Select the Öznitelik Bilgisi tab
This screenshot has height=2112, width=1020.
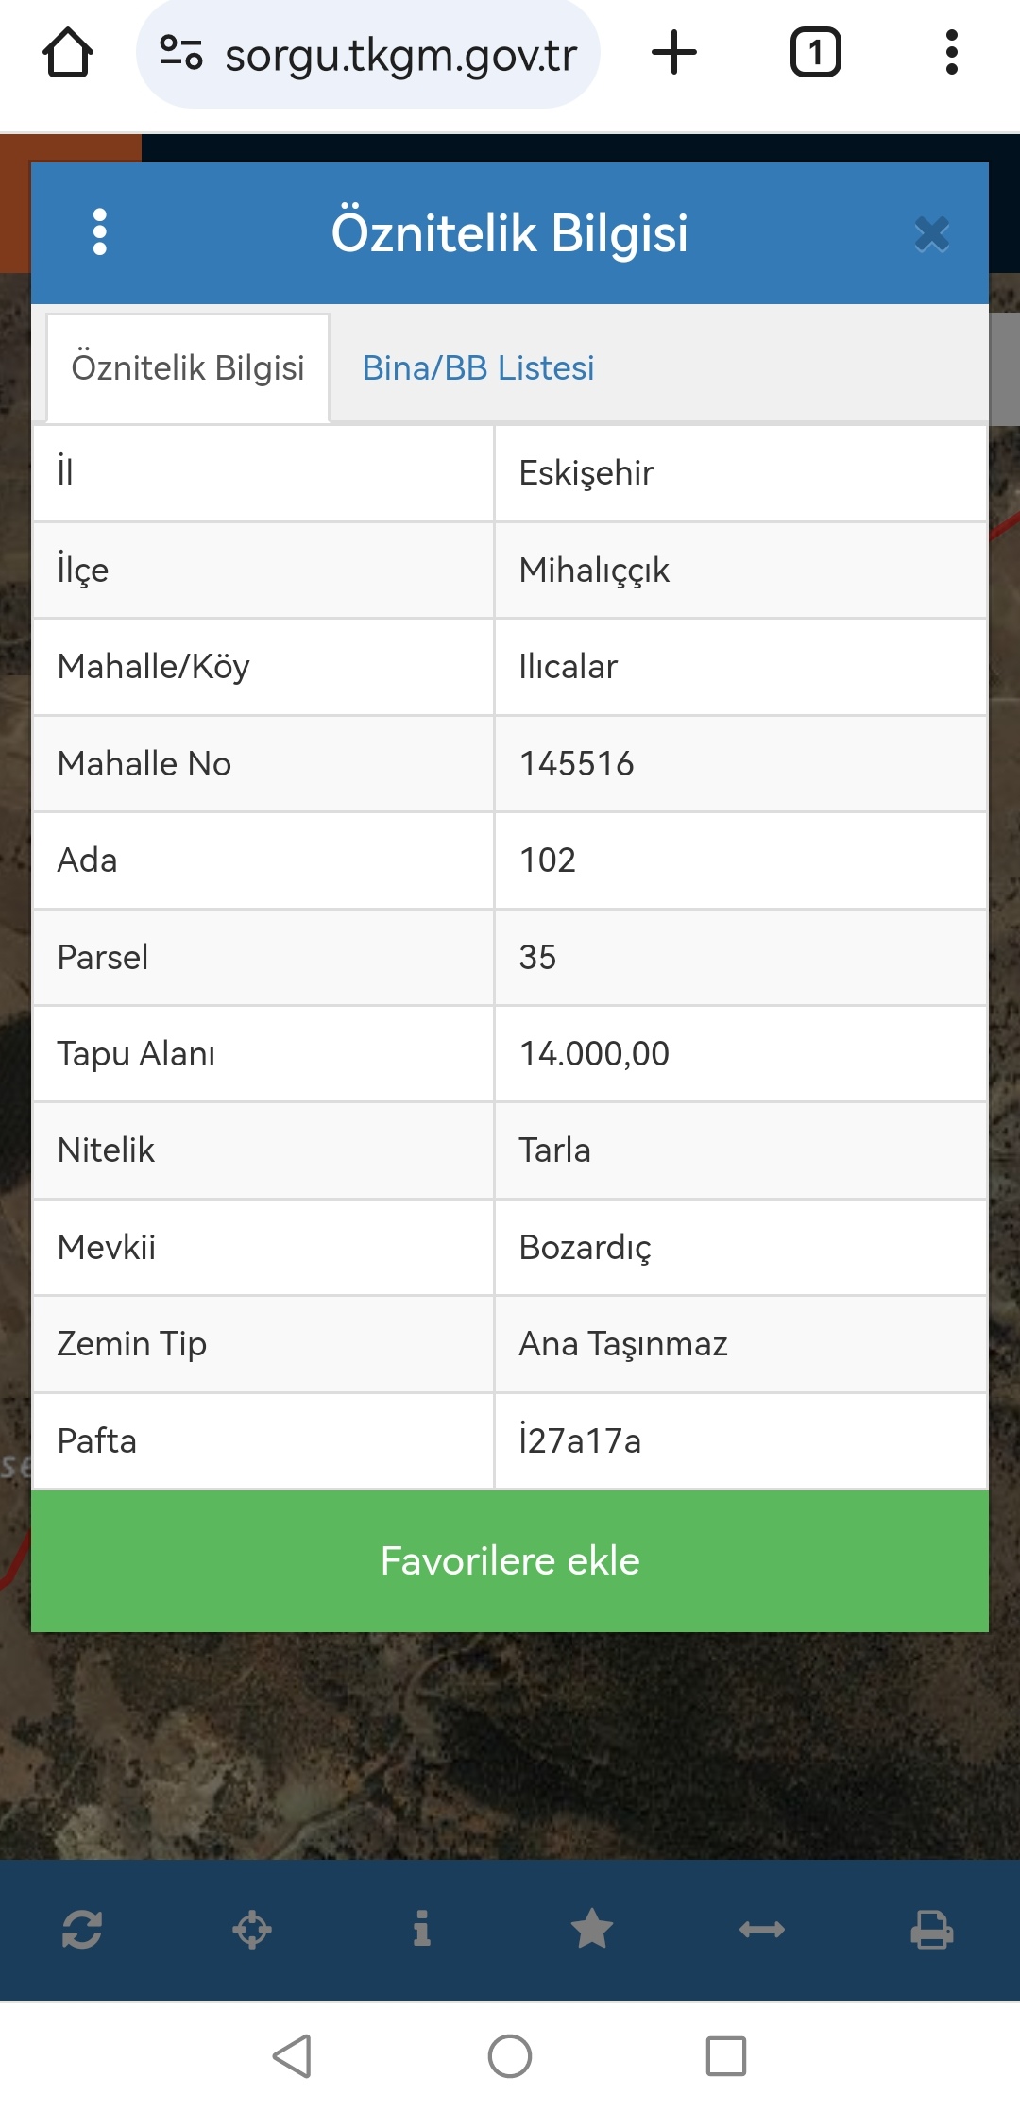[188, 368]
